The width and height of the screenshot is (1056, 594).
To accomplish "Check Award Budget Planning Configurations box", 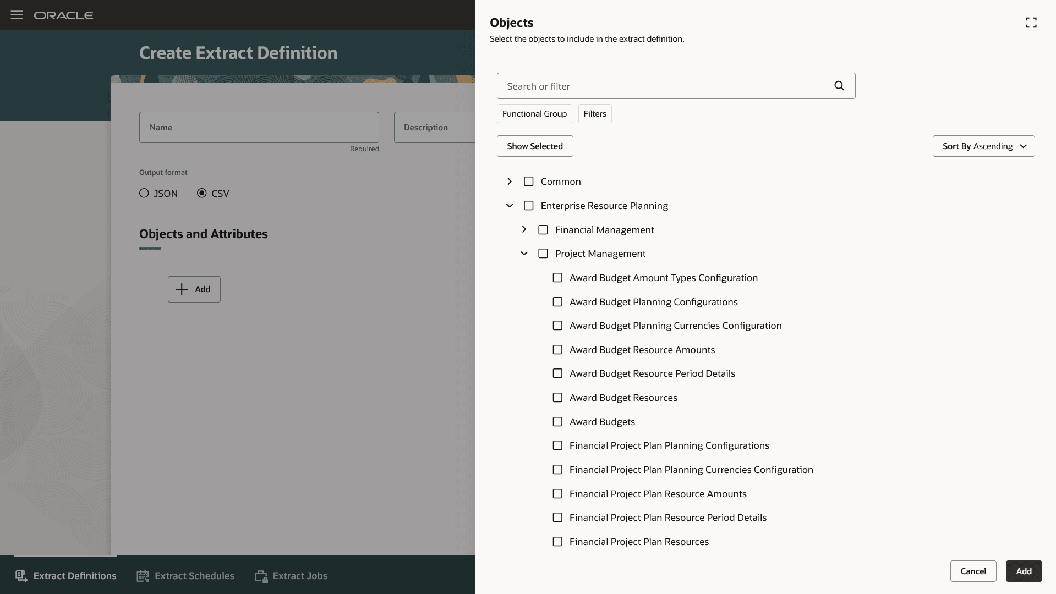I will [x=557, y=302].
